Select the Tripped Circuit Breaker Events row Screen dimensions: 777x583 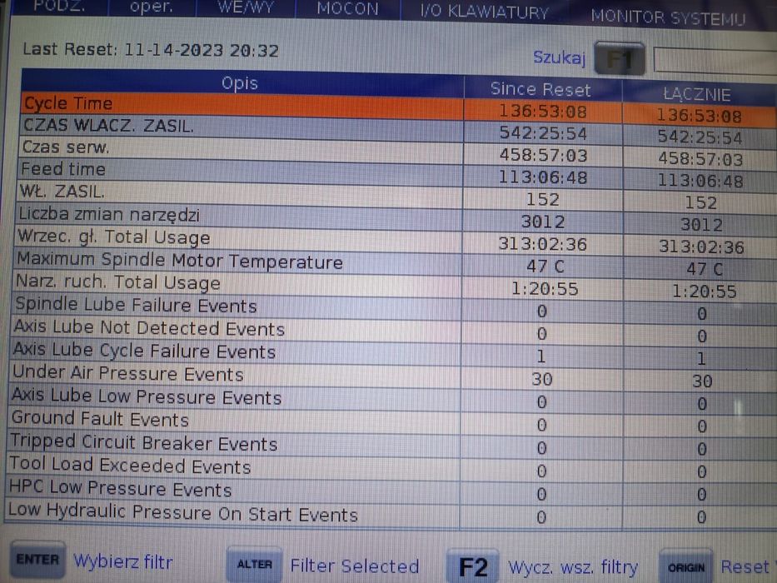[391, 444]
